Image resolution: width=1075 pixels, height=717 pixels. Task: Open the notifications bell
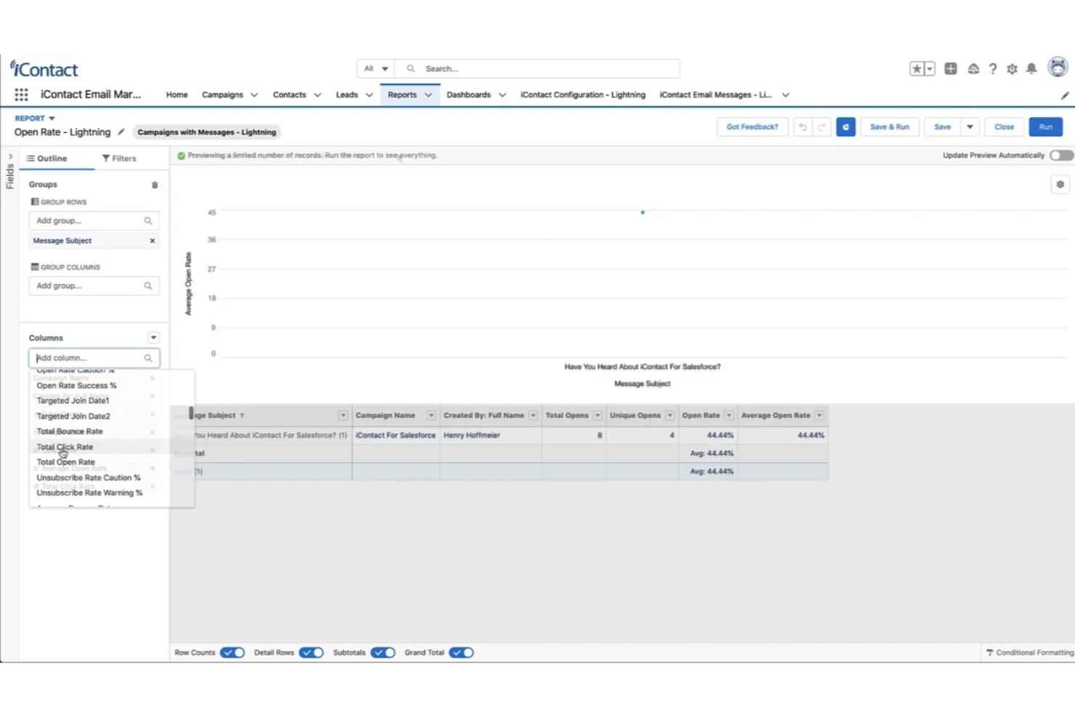pyautogui.click(x=1031, y=68)
